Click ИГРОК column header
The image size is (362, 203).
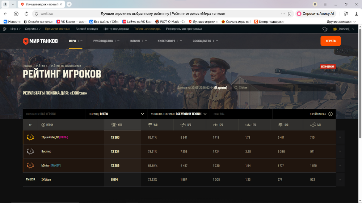(x=47, y=125)
